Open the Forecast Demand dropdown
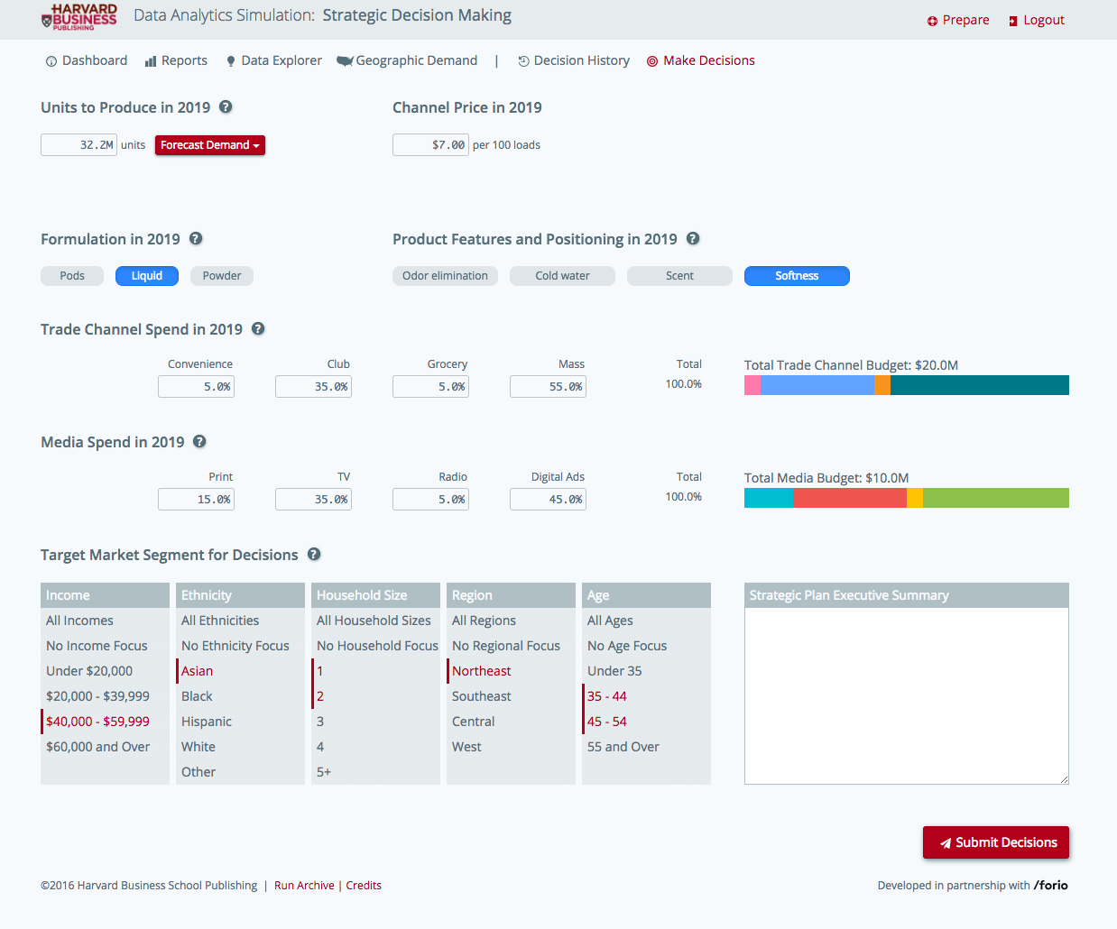1117x929 pixels. pyautogui.click(x=209, y=145)
